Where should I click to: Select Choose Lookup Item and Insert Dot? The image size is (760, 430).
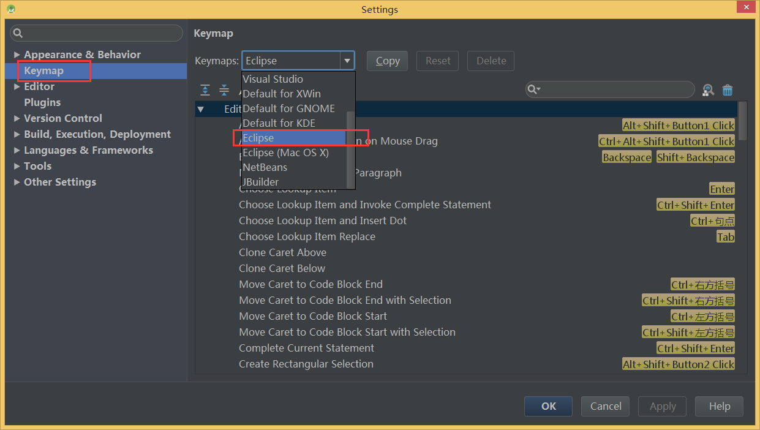(466, 221)
